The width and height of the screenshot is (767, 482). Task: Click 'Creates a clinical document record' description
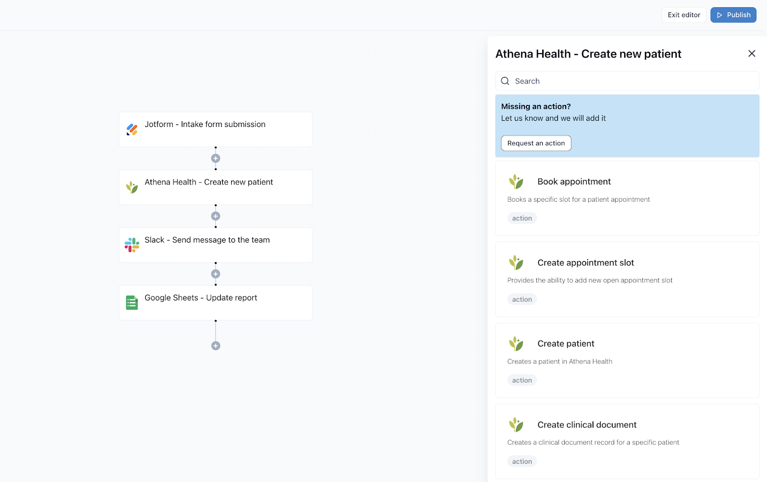click(x=593, y=442)
